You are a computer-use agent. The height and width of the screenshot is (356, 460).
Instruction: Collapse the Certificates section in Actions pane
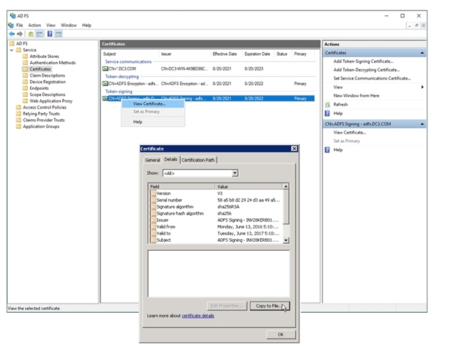point(422,53)
